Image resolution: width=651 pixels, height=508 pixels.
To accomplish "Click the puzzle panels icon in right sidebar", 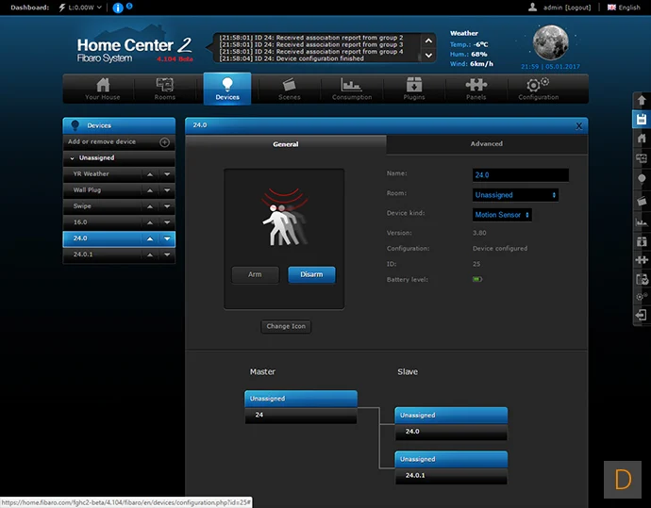I will (642, 260).
